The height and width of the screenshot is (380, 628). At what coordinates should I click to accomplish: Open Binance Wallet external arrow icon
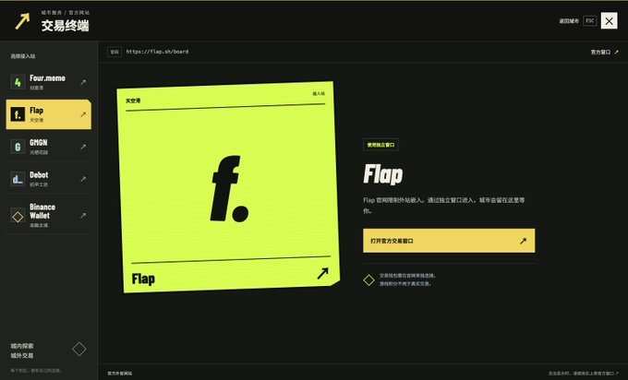click(x=83, y=216)
